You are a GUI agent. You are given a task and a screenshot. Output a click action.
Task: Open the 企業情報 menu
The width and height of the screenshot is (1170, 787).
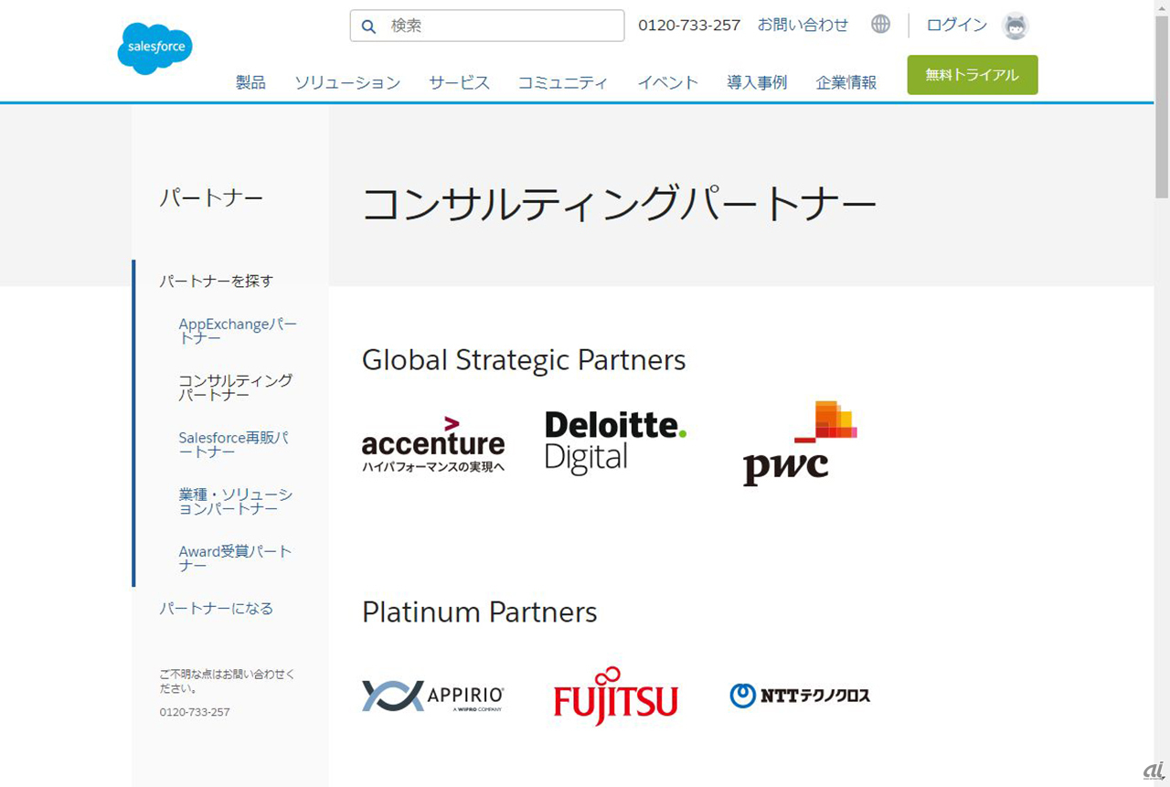[x=846, y=82]
